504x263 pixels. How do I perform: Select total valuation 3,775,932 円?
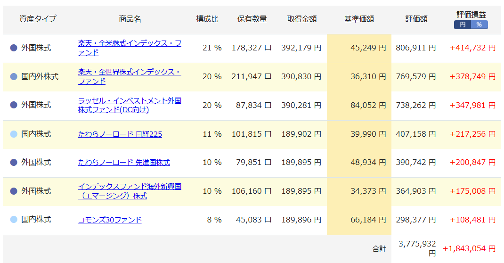(x=417, y=248)
